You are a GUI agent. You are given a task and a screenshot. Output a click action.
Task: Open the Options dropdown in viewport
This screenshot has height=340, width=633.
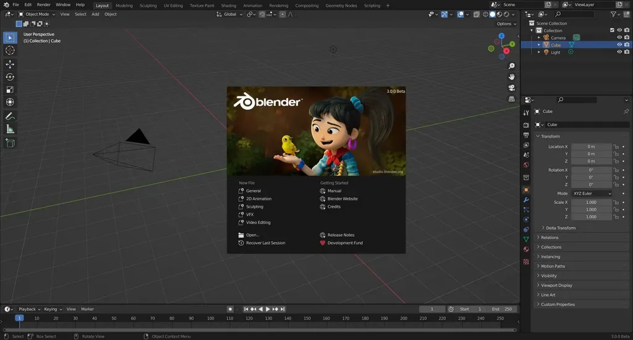pyautogui.click(x=506, y=24)
